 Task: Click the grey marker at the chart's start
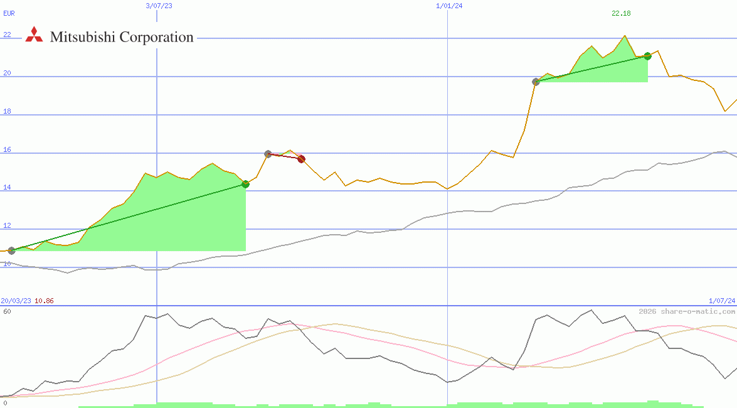click(11, 250)
